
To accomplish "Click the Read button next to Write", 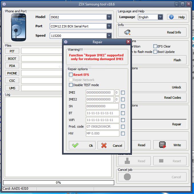I will click(x=141, y=145).
